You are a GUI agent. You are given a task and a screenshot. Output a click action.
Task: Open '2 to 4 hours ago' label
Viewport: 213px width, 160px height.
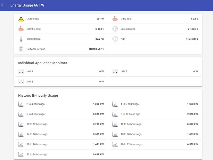click(36, 104)
